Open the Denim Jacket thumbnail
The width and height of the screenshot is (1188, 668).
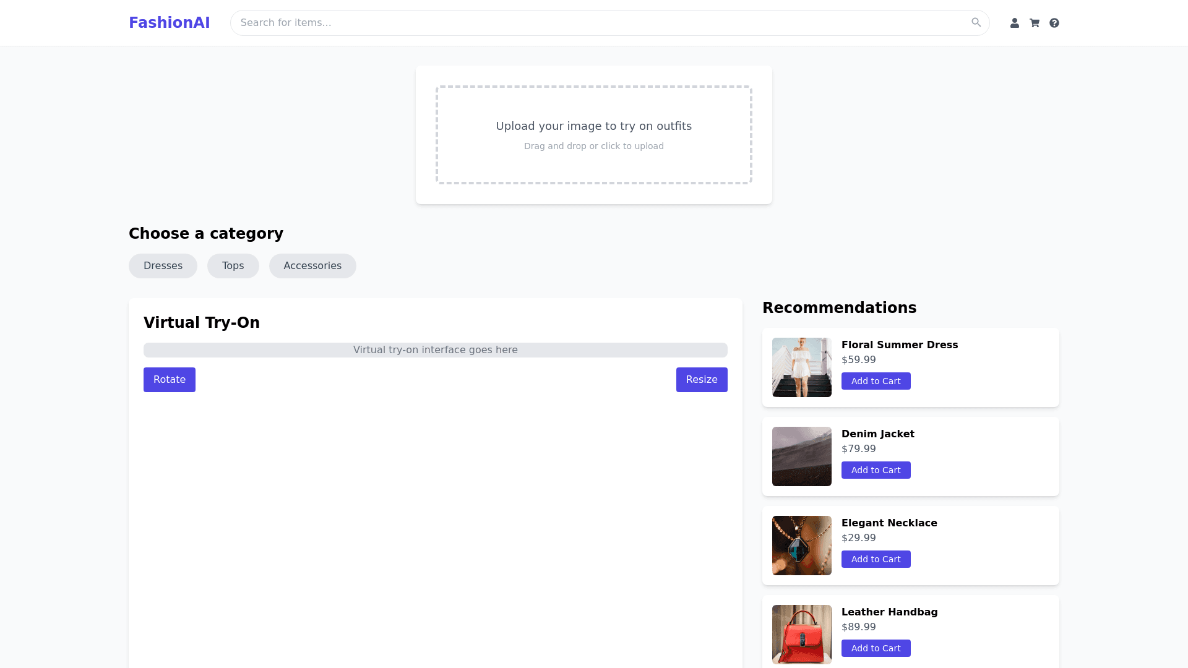point(802,456)
